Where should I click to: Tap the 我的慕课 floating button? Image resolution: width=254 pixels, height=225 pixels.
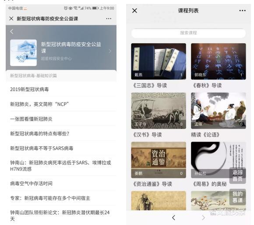click(237, 197)
